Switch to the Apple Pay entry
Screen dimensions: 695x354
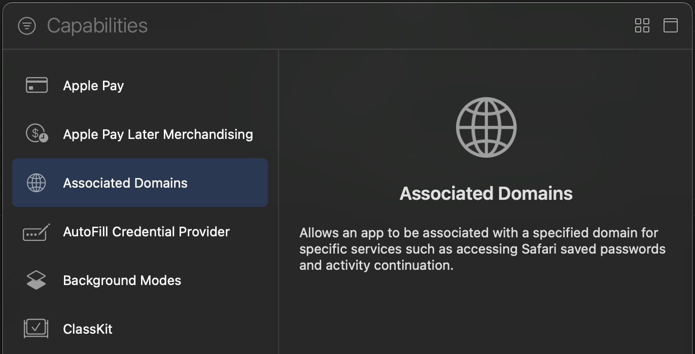[93, 85]
